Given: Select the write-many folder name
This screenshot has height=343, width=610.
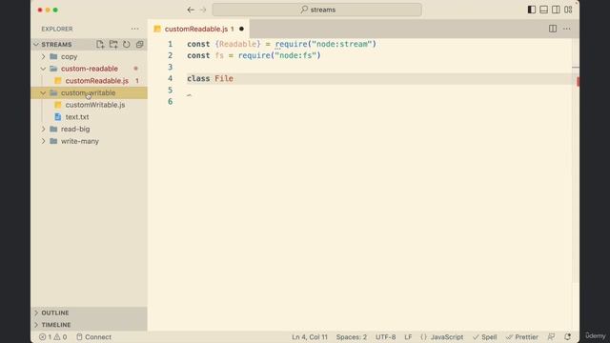Looking at the screenshot, I should tap(80, 141).
